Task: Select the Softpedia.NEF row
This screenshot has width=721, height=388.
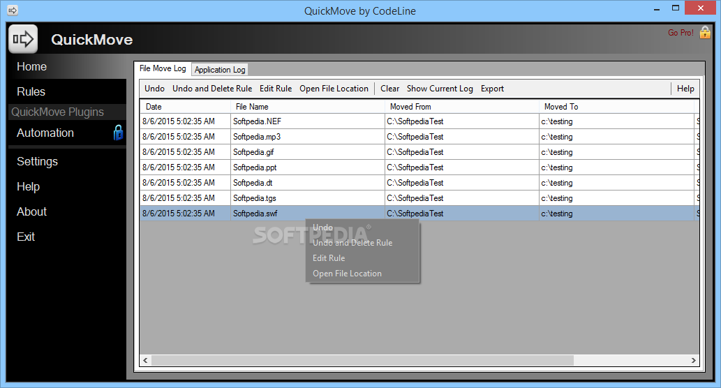Action: click(419, 121)
